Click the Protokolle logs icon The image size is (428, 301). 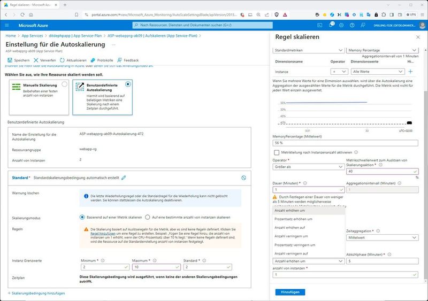pyautogui.click(x=93, y=60)
